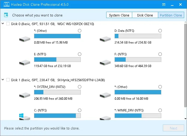Click the text 214.34 GB free of 234.92 GB
The height and width of the screenshot is (136, 187).
click(x=133, y=42)
